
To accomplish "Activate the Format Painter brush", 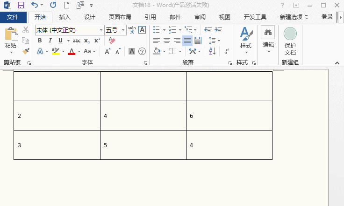I will pyautogui.click(x=26, y=51).
